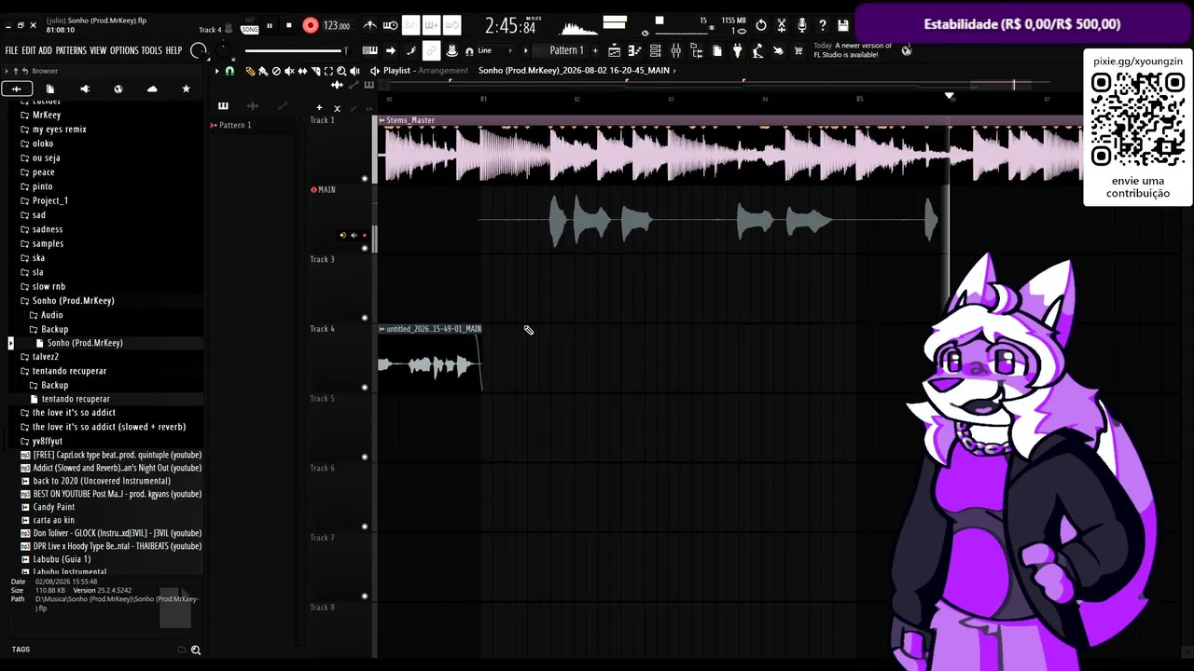Choose the Select marquee tool
This screenshot has height=671, width=1194.
coord(328,71)
